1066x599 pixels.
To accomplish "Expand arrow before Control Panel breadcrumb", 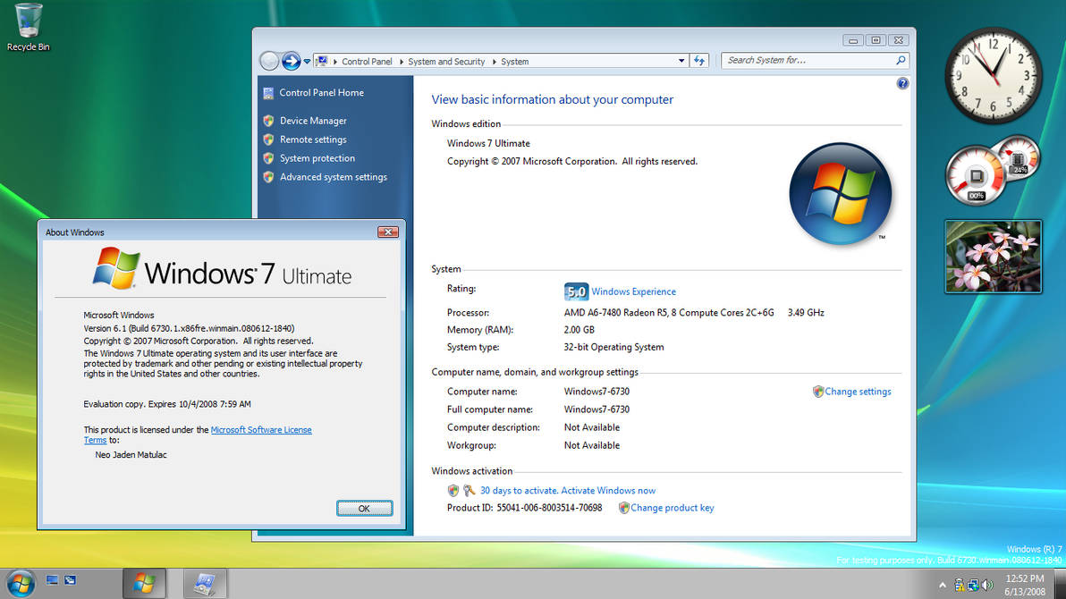I will tap(334, 61).
